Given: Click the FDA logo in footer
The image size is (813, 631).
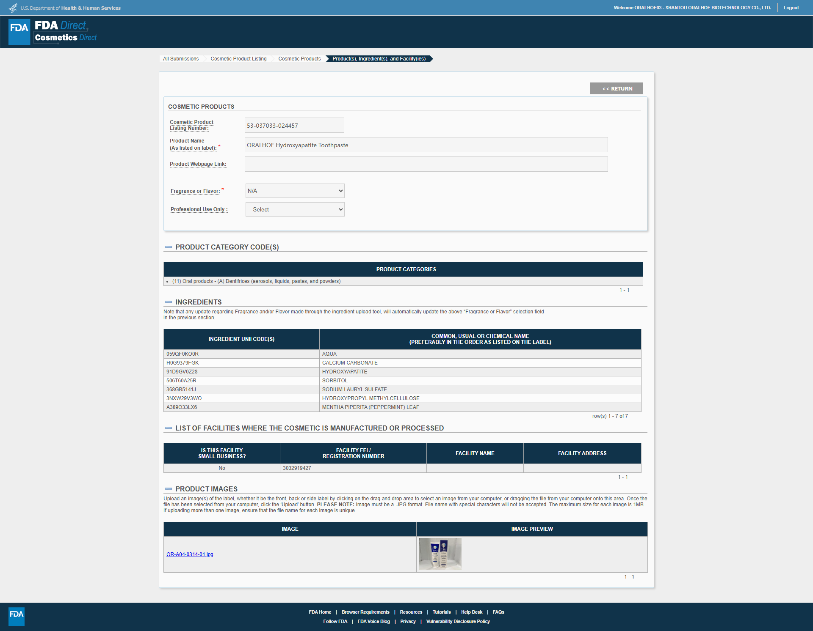Looking at the screenshot, I should (17, 616).
